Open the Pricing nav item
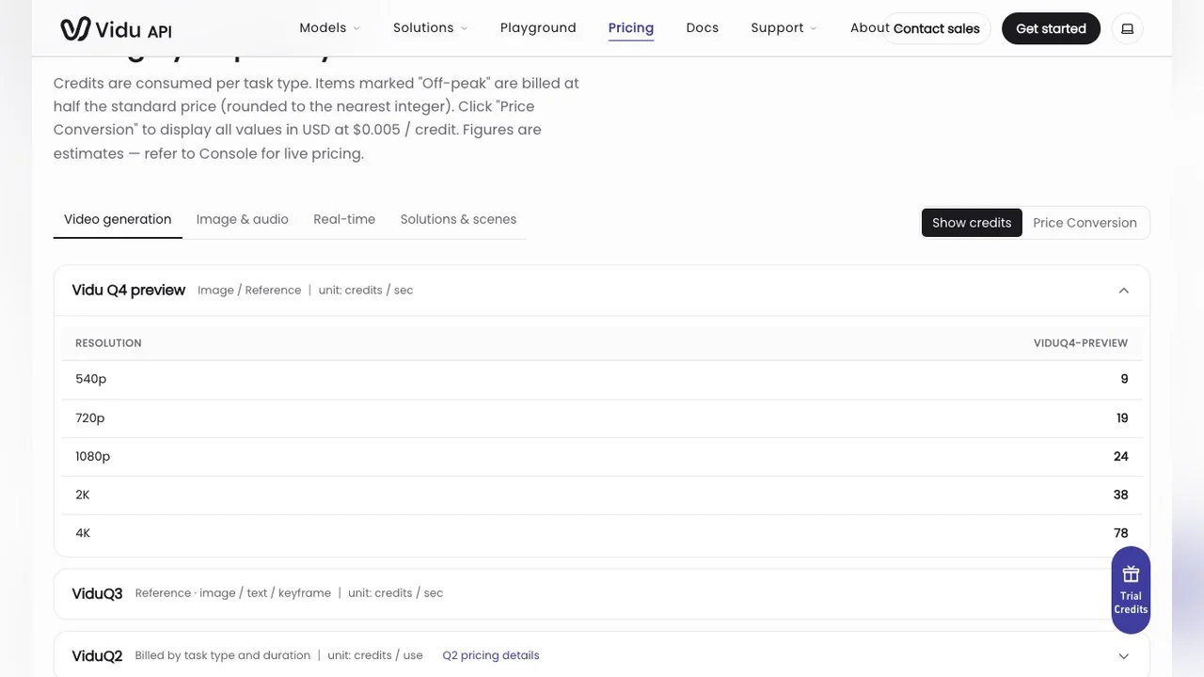1204x677 pixels. coord(631,28)
